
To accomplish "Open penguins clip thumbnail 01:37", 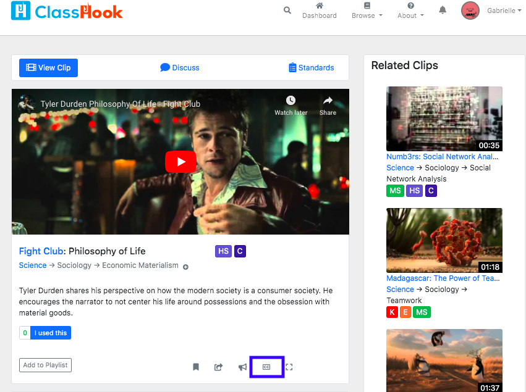I will 444,361.
